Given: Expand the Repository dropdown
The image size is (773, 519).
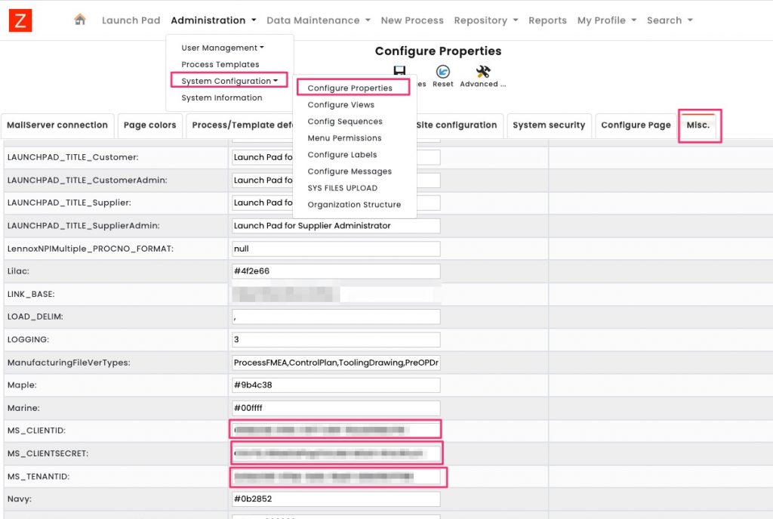Looking at the screenshot, I should tap(486, 20).
